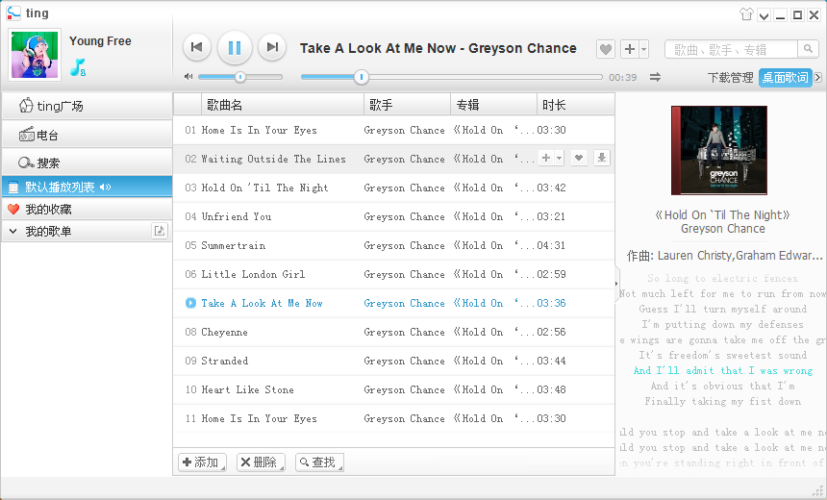Click the highlighted lyric line 'And I'll admit'
This screenshot has height=500, width=827.
point(722,371)
